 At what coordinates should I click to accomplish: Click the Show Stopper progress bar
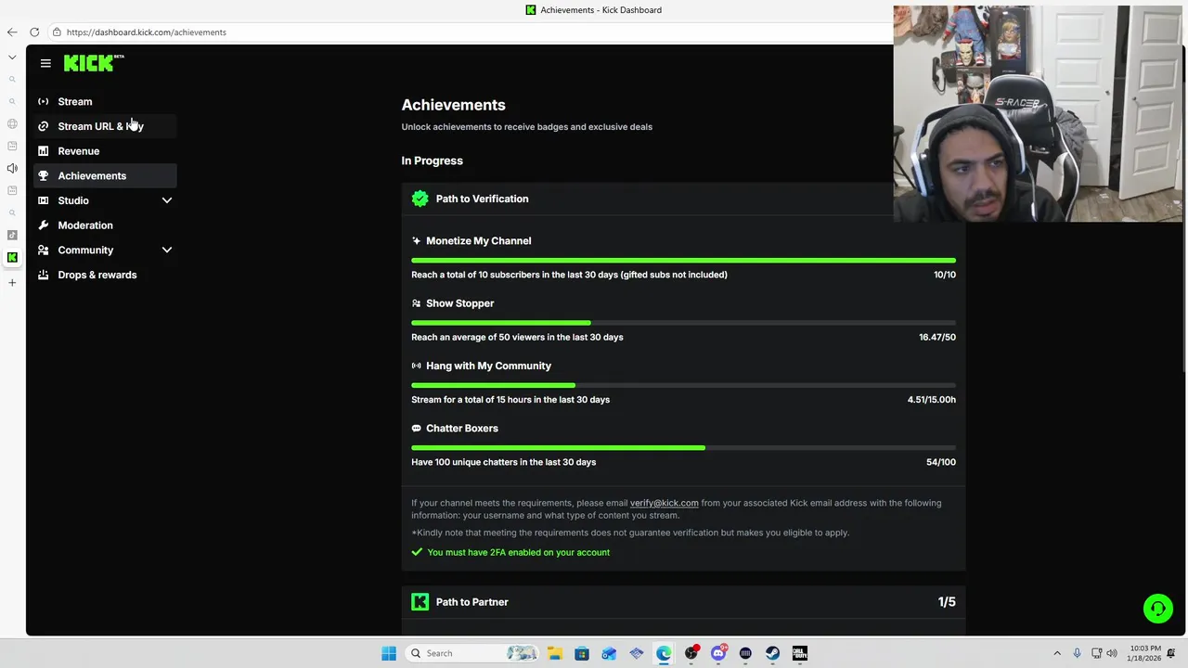tap(683, 323)
